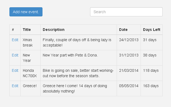Click the date 24/12/2013
171x107 pixels.
click(x=129, y=40)
